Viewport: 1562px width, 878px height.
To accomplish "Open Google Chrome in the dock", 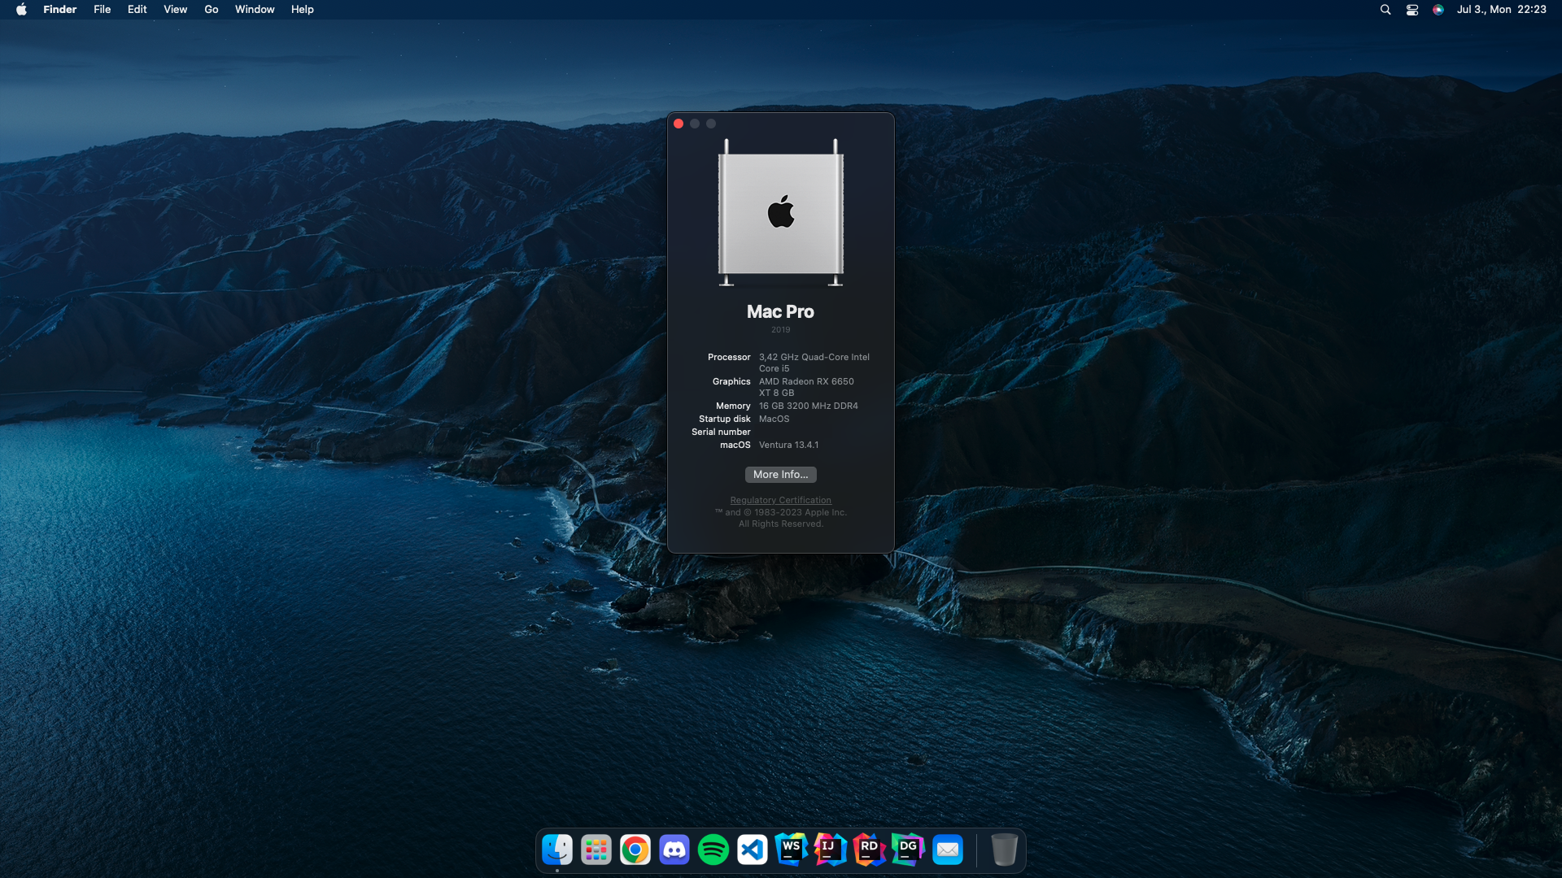I will pos(635,850).
